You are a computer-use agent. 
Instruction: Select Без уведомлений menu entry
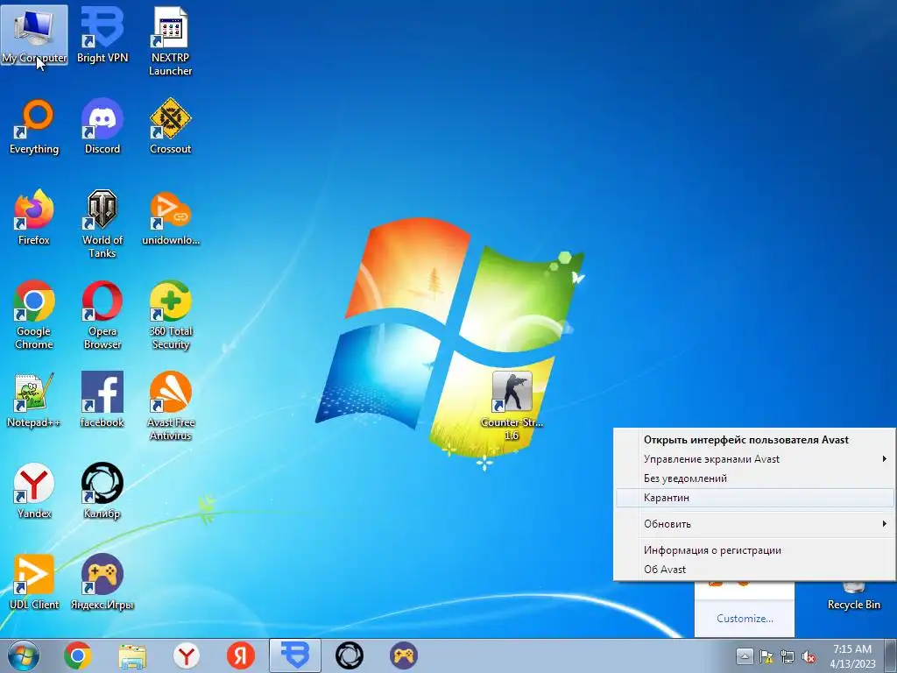click(x=754, y=478)
